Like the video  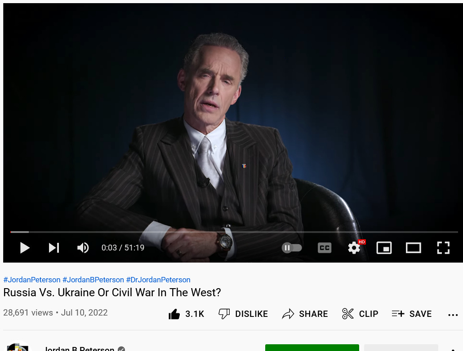(186, 314)
